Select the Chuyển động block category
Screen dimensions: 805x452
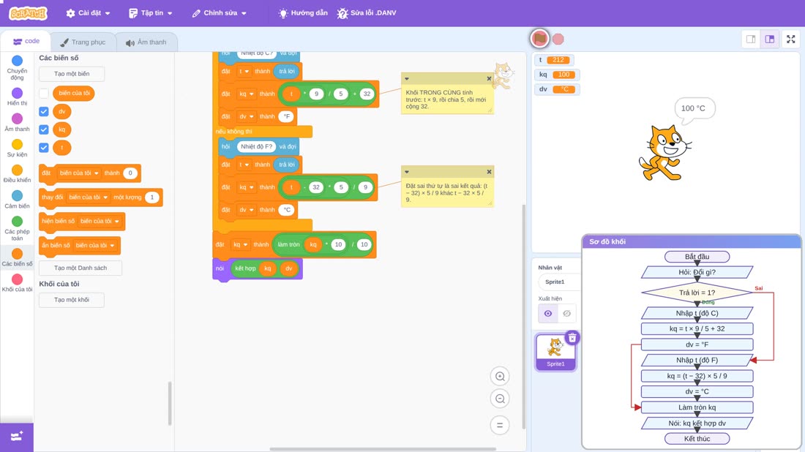pyautogui.click(x=17, y=67)
